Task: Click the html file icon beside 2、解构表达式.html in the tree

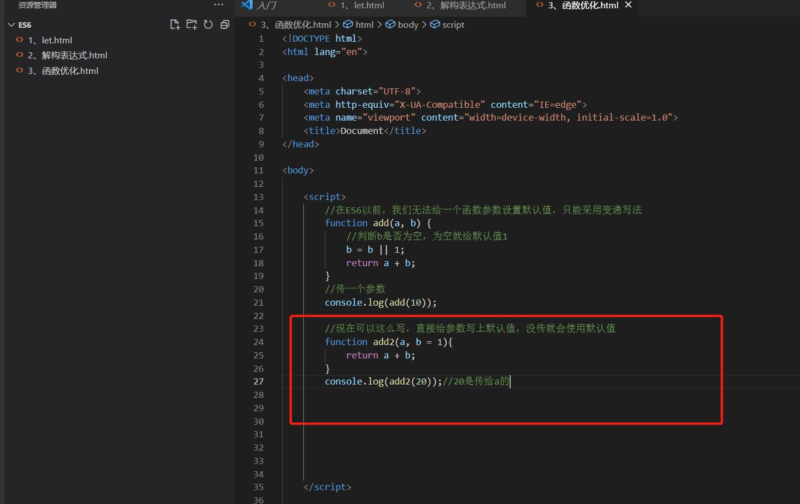Action: coord(19,55)
